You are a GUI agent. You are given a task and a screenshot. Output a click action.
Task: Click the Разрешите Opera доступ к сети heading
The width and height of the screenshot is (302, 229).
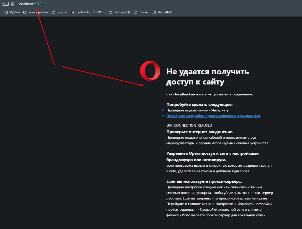coord(212,156)
